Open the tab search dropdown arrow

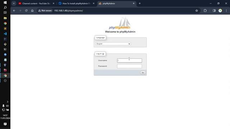point(14,3)
